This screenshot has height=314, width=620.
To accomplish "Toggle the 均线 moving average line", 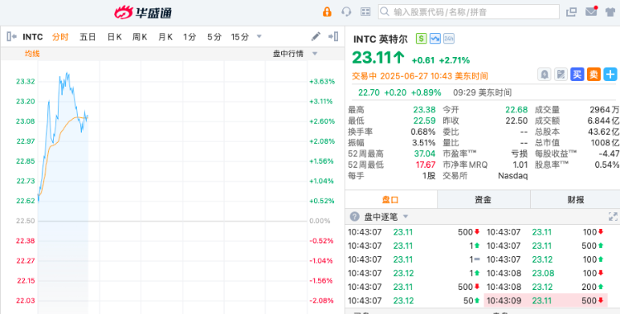I will pyautogui.click(x=32, y=54).
